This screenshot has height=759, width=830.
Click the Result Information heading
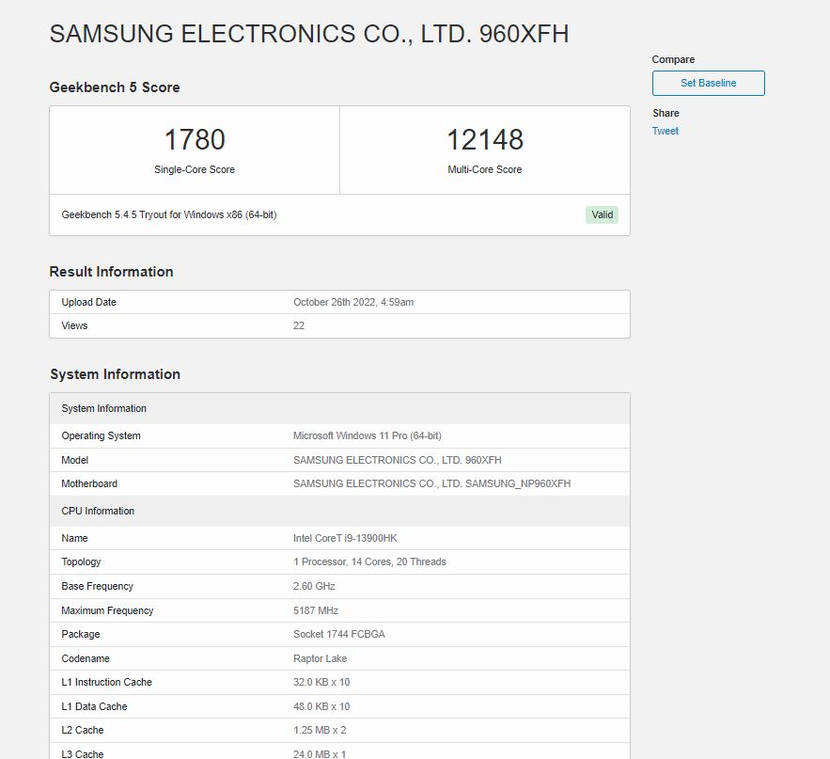pos(111,272)
